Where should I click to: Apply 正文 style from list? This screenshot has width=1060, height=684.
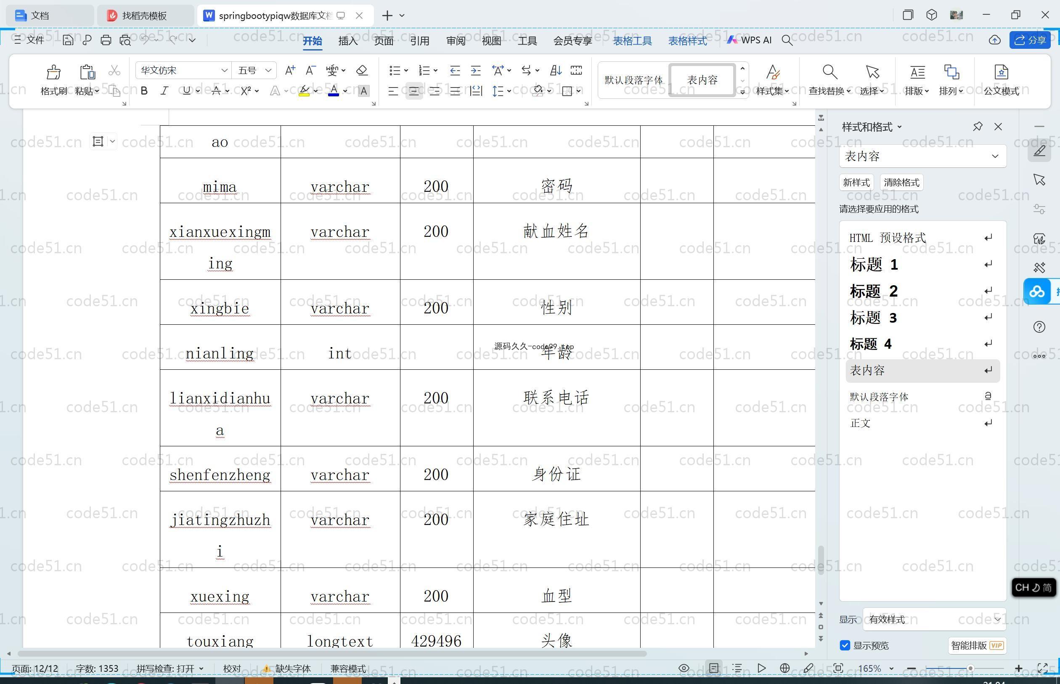point(922,423)
